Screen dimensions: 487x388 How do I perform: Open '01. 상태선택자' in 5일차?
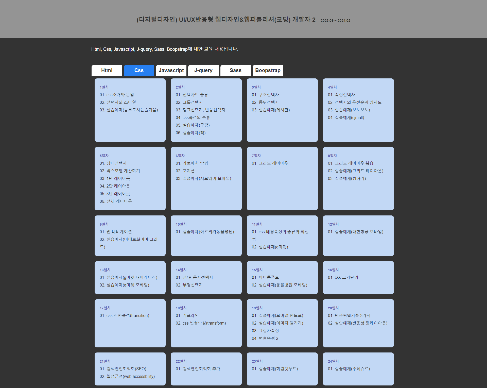[113, 163]
